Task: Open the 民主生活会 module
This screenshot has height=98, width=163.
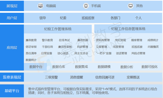Action: click(81, 53)
